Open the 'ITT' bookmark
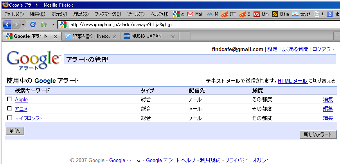The width and height of the screenshot is (340, 164). (x=229, y=14)
